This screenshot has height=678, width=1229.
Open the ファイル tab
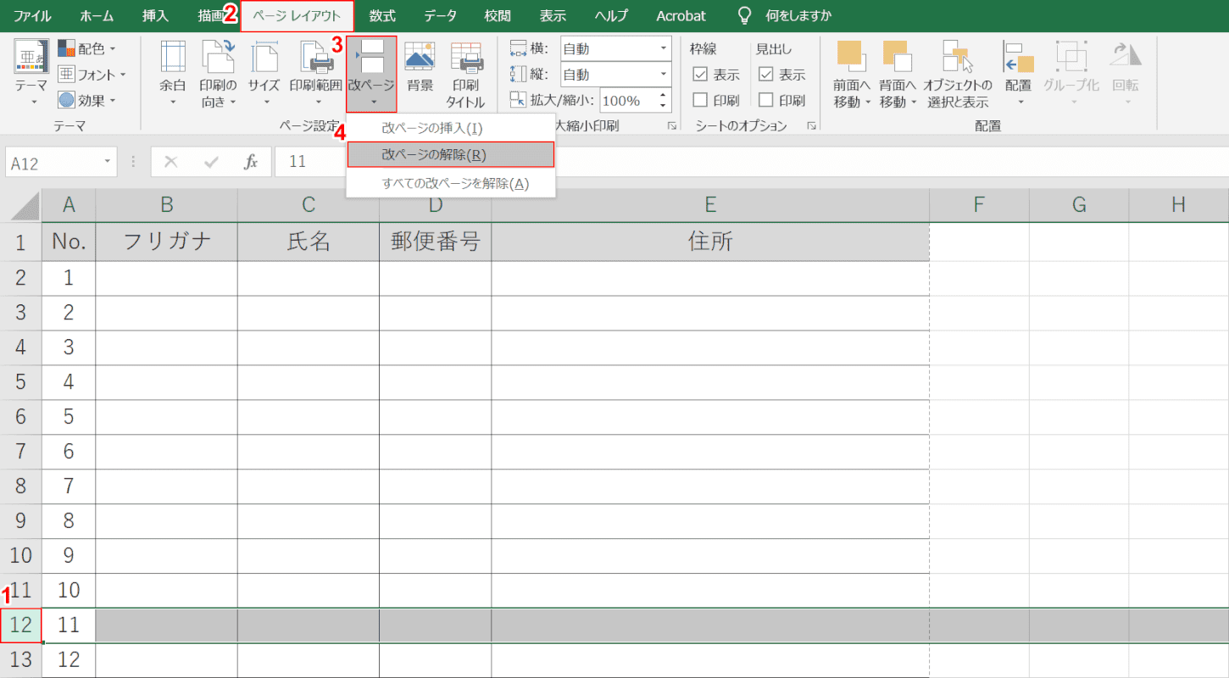(x=32, y=16)
